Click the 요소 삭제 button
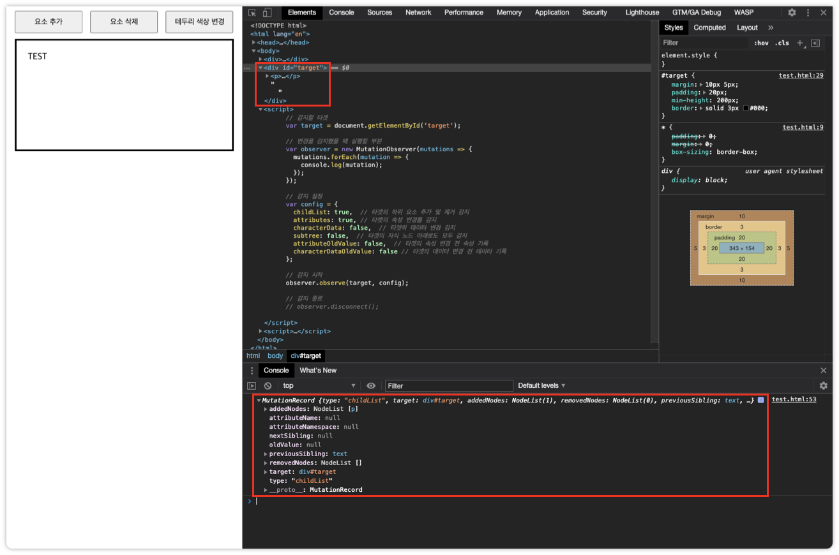The image size is (839, 555). point(124,22)
